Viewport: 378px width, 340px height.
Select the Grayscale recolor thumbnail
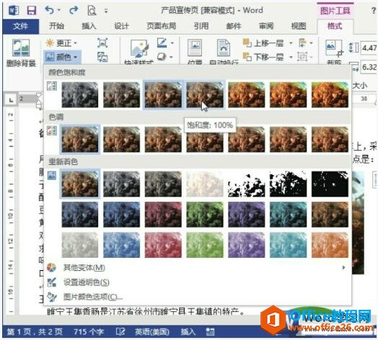[x=121, y=184]
